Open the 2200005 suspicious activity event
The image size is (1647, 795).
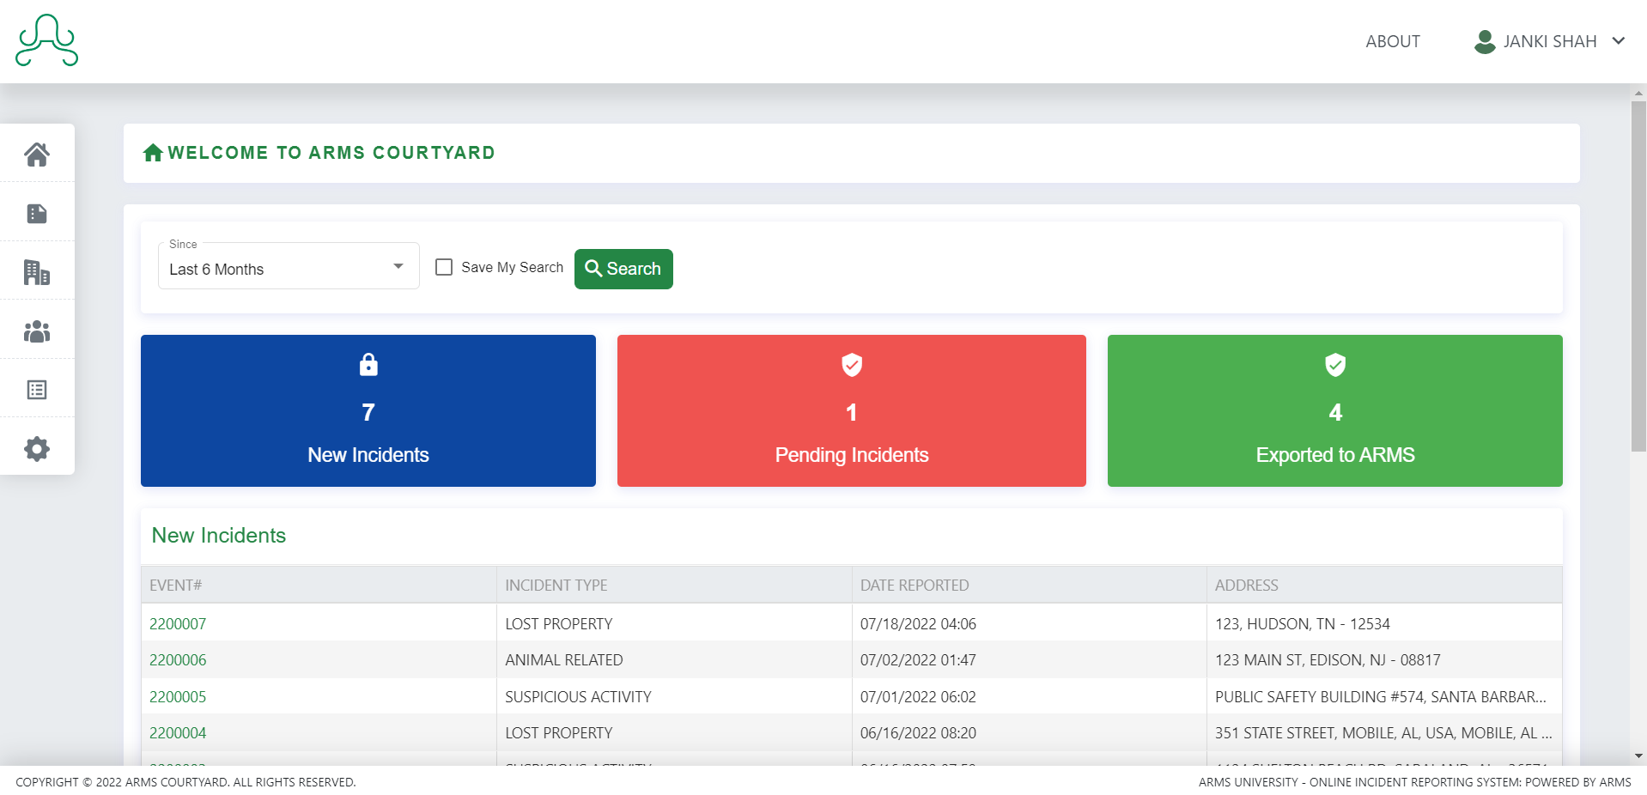(178, 696)
